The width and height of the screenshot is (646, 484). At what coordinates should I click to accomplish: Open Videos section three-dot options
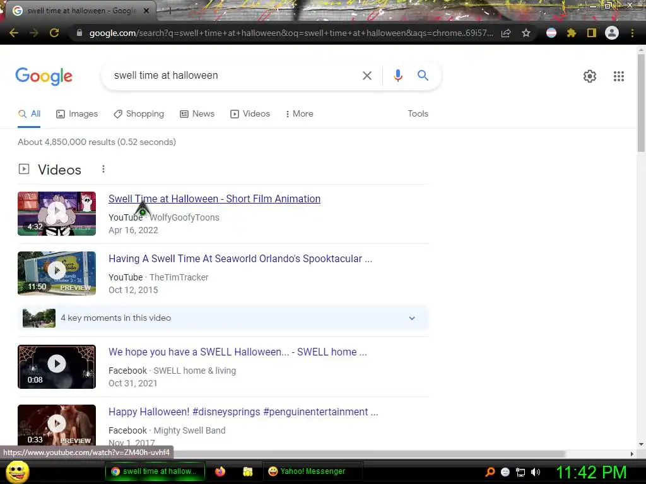[103, 169]
